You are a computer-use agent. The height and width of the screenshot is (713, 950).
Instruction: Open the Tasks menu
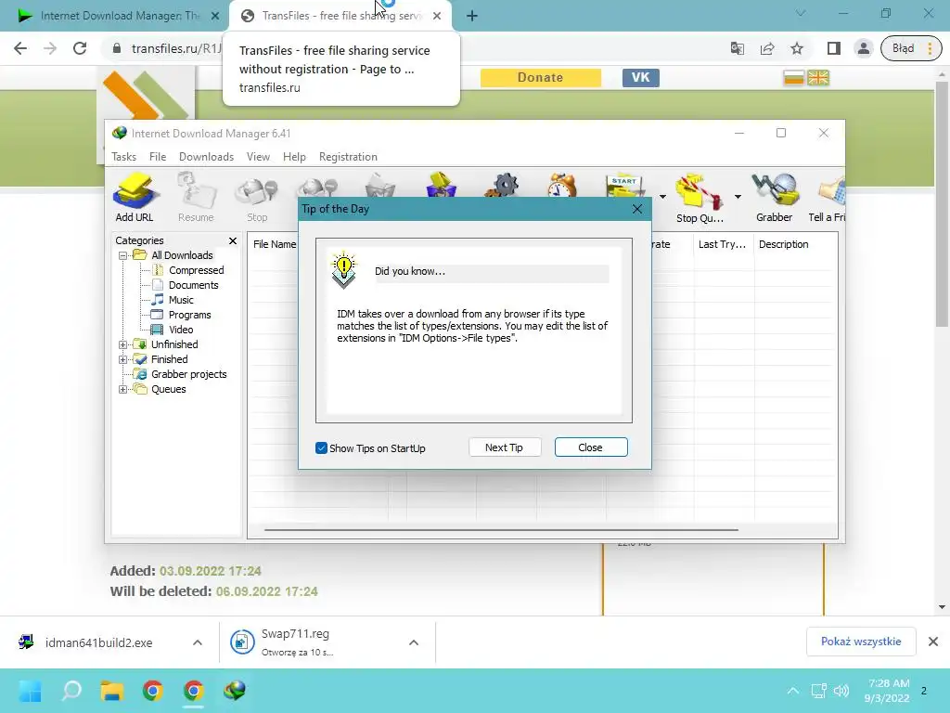coord(123,156)
